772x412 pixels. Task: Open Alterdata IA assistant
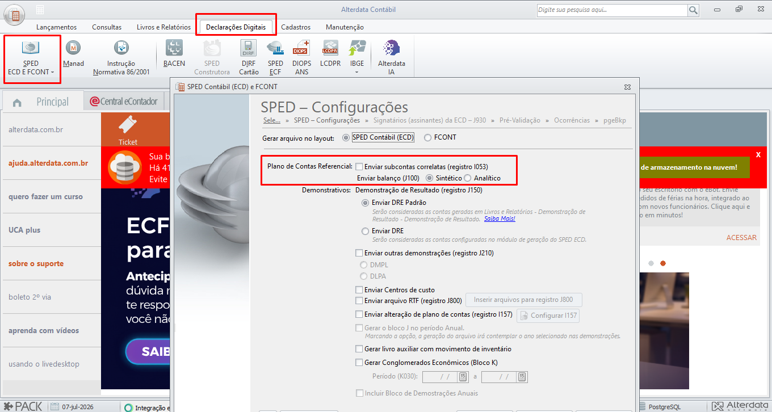pos(392,58)
